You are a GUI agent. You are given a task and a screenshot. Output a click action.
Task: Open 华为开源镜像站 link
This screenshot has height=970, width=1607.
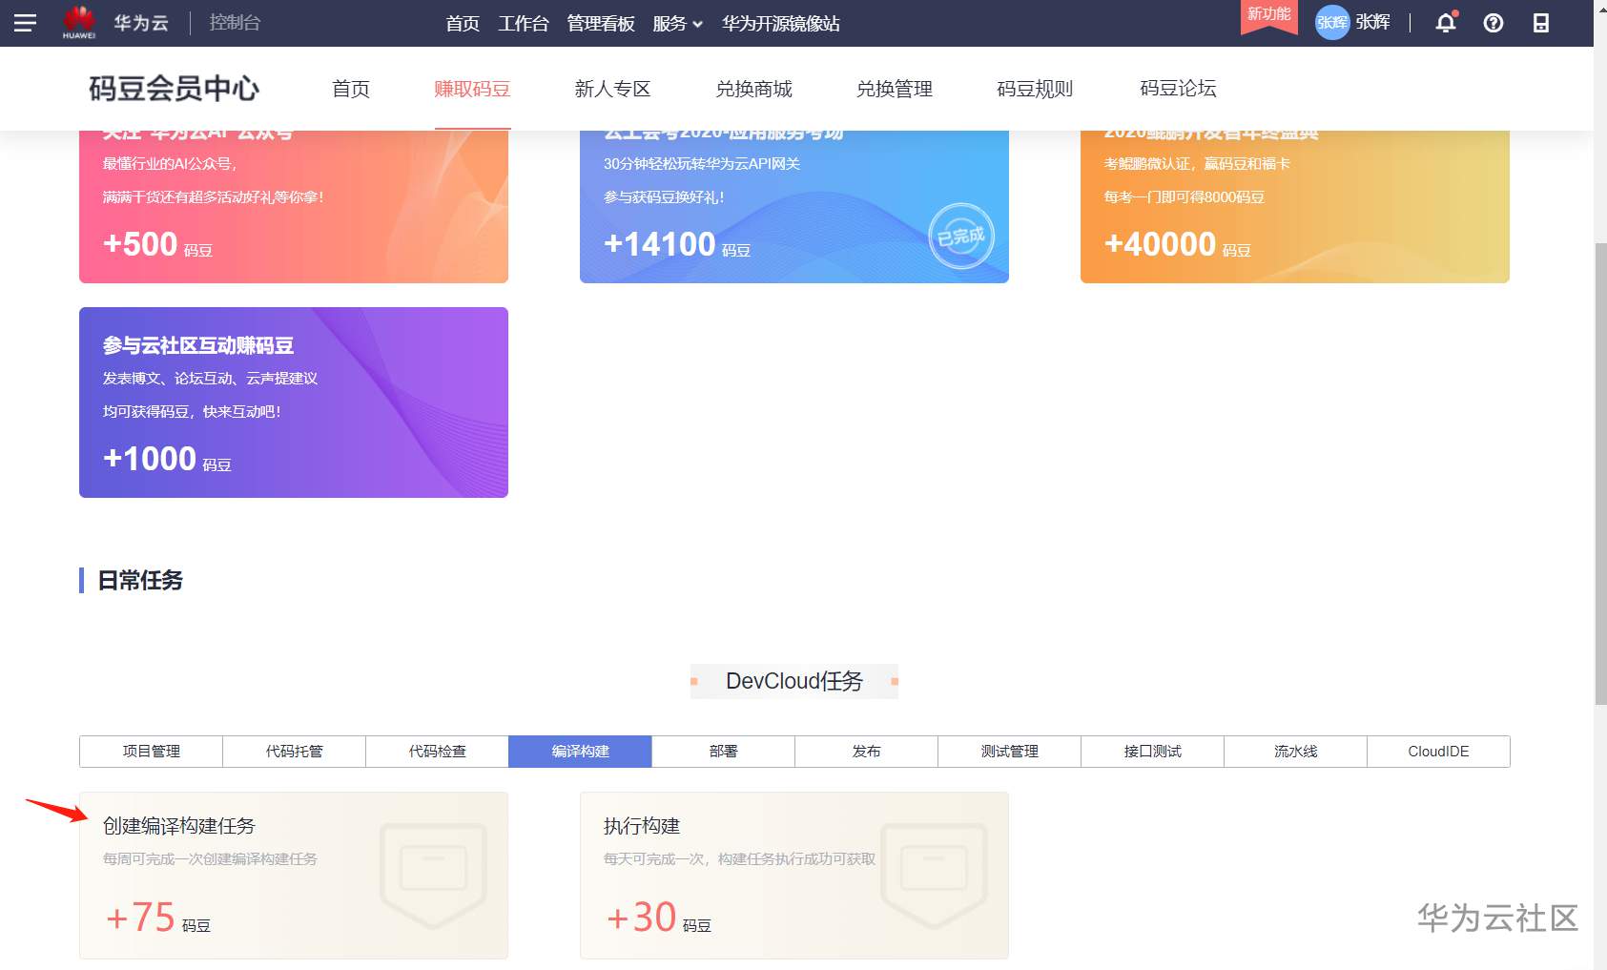[x=780, y=24]
